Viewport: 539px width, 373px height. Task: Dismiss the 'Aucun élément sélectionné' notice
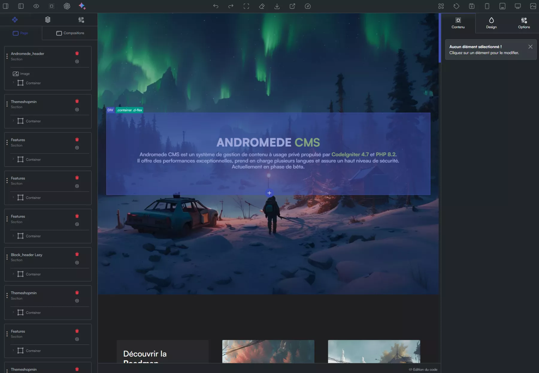click(x=530, y=46)
